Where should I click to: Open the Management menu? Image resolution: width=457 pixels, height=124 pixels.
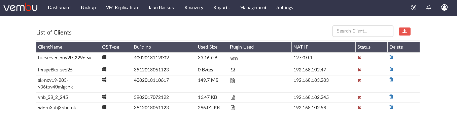(x=253, y=7)
